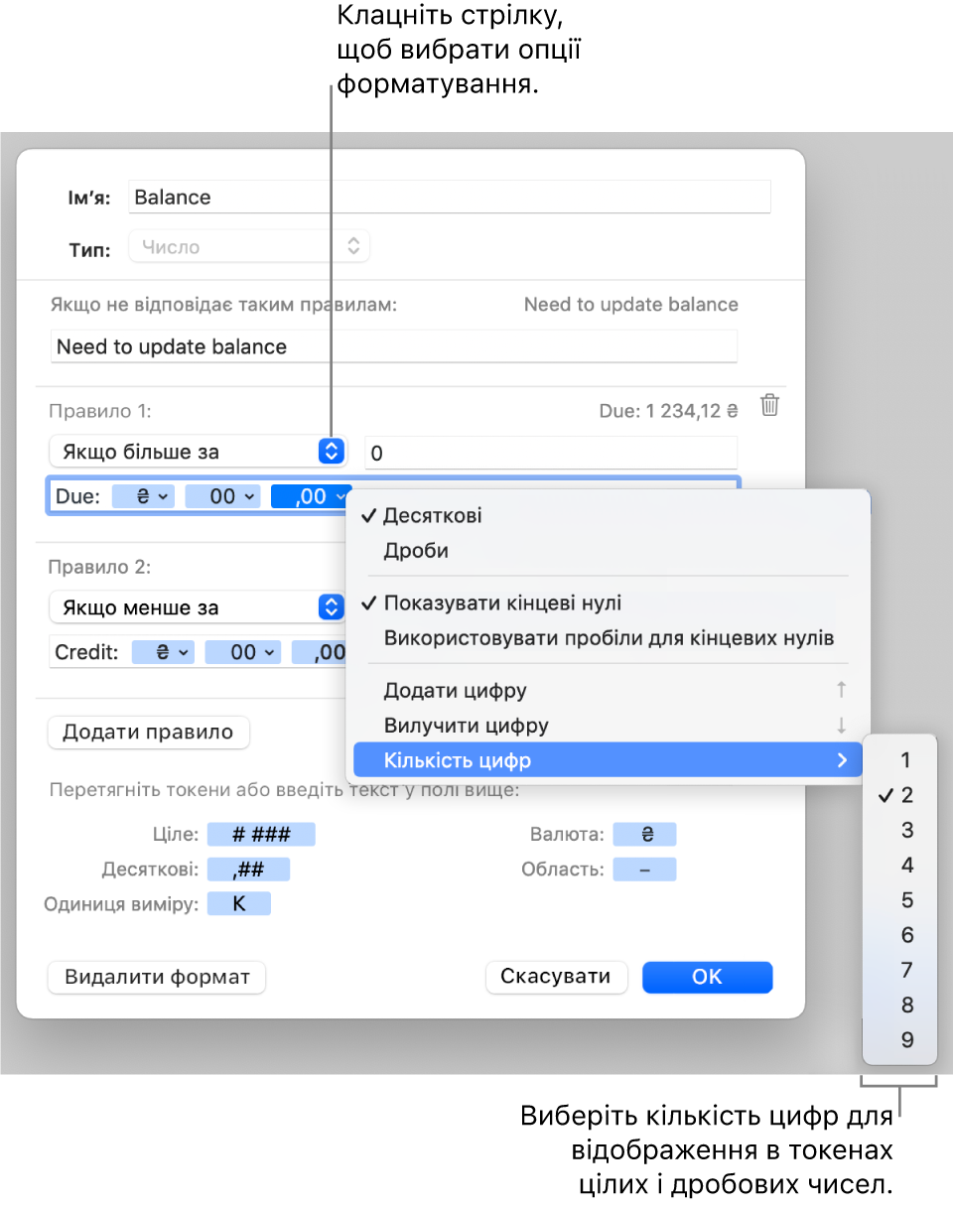Click the 'Скасувати' button
This screenshot has width=953, height=1209.
(556, 977)
